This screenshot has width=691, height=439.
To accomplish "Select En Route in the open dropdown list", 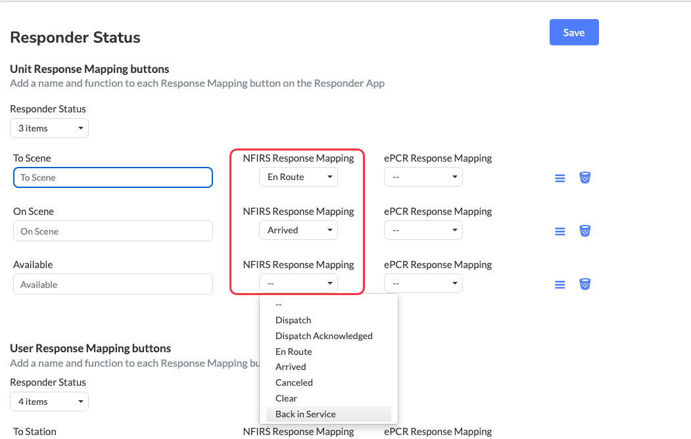I will coord(328,352).
